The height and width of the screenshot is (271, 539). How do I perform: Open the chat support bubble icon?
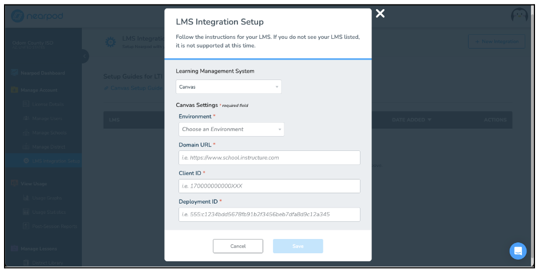pos(518,251)
